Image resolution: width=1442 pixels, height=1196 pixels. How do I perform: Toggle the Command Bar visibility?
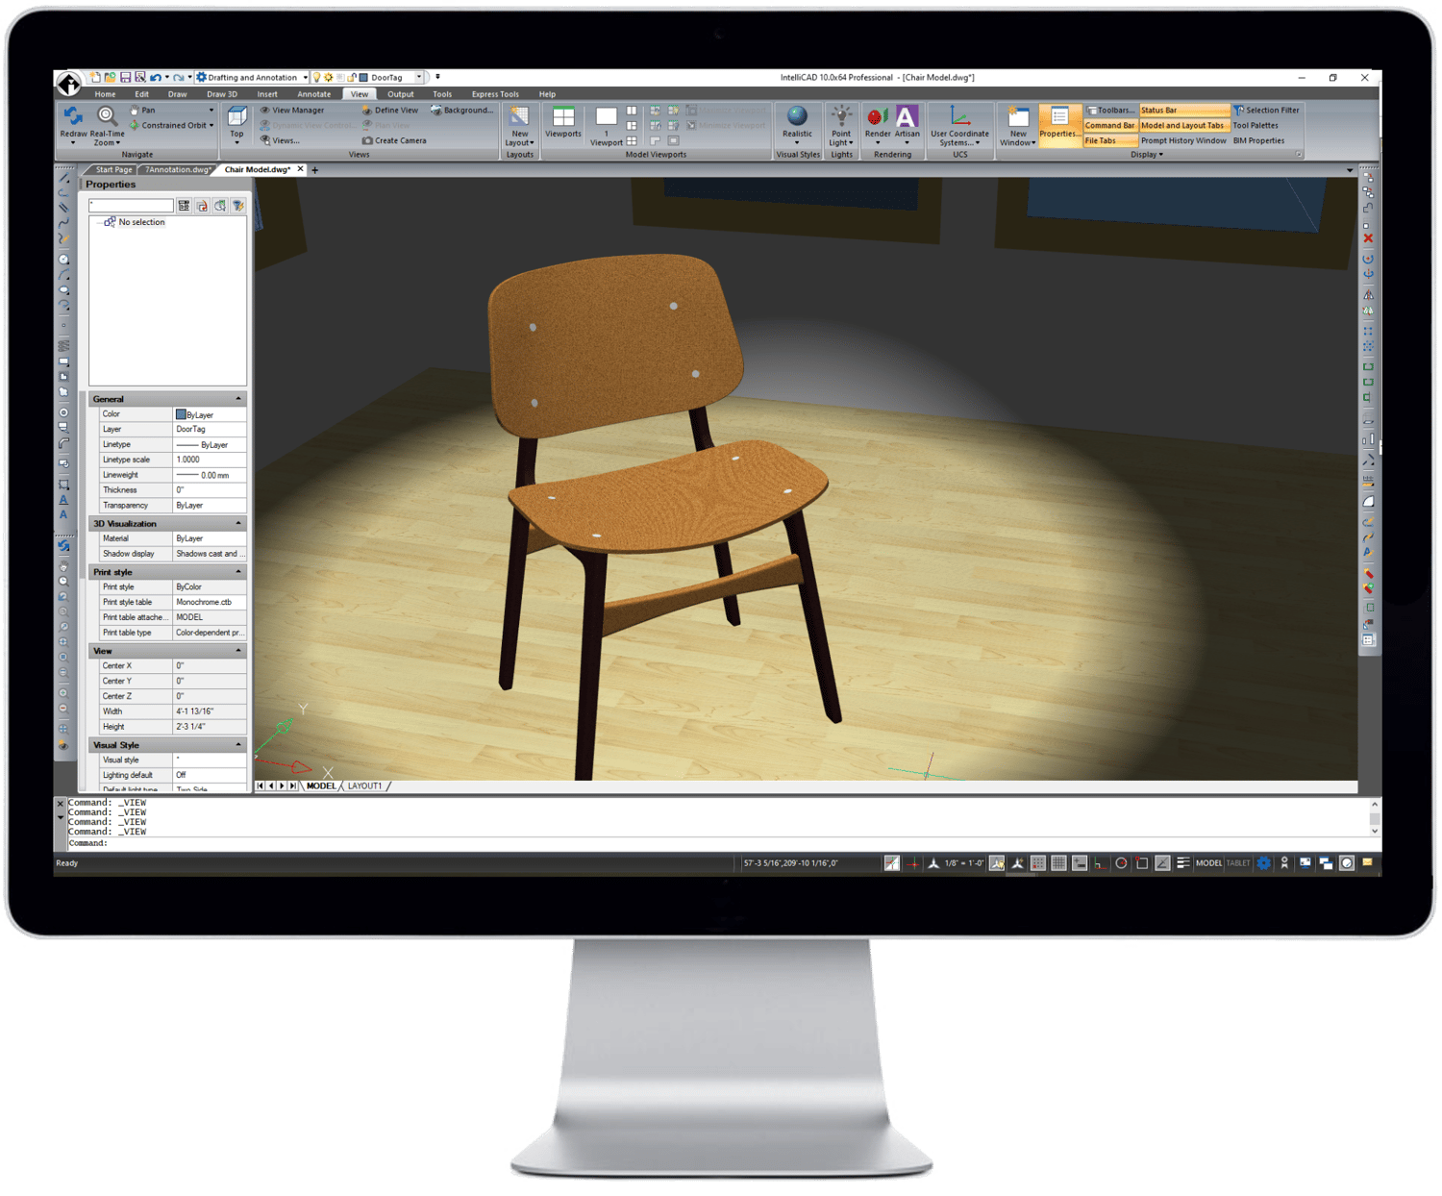[1108, 126]
